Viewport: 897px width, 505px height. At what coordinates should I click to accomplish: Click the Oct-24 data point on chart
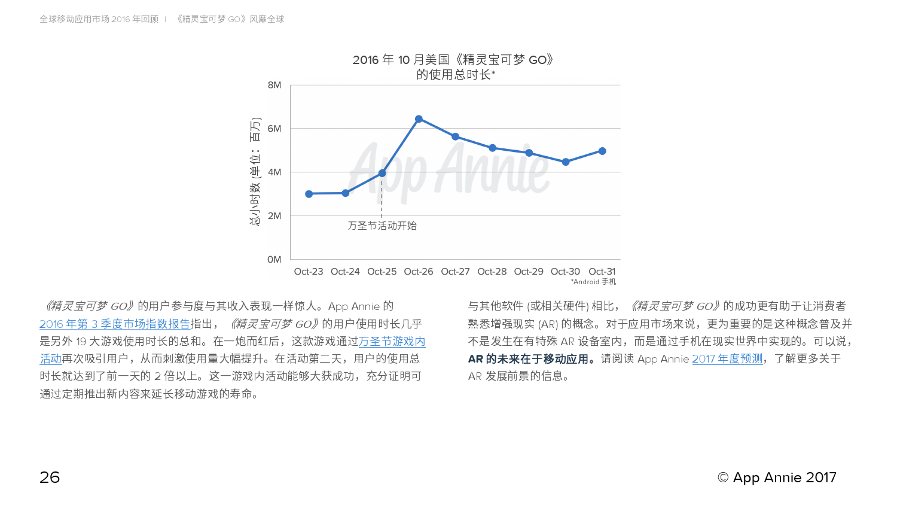click(346, 193)
